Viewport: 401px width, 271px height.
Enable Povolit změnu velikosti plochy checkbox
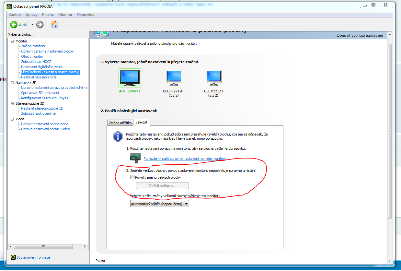pyautogui.click(x=132, y=177)
